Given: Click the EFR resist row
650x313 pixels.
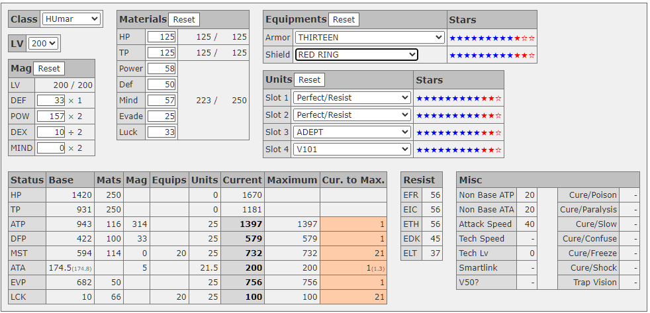Looking at the screenshot, I should click(x=422, y=195).
